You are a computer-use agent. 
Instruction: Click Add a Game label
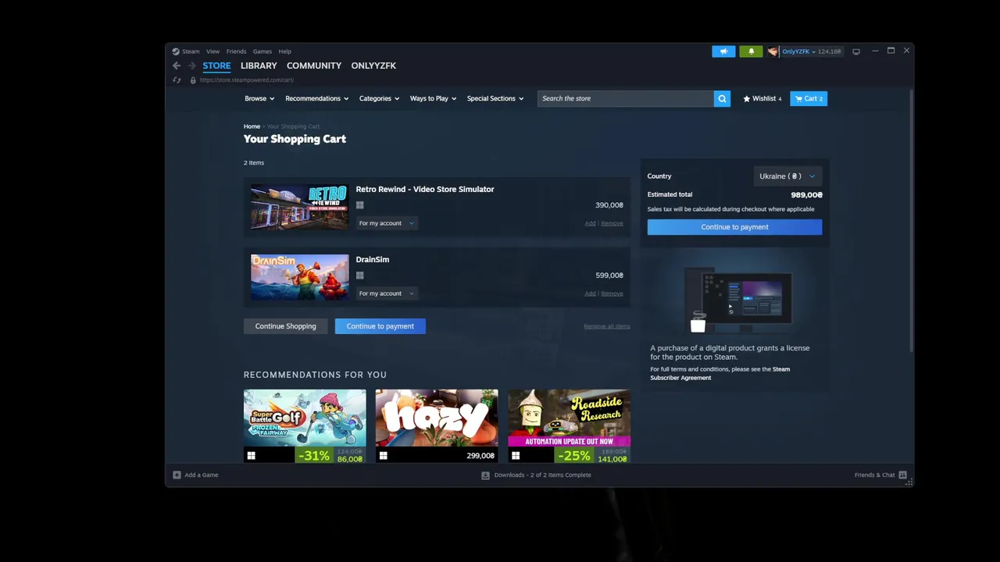coord(202,475)
